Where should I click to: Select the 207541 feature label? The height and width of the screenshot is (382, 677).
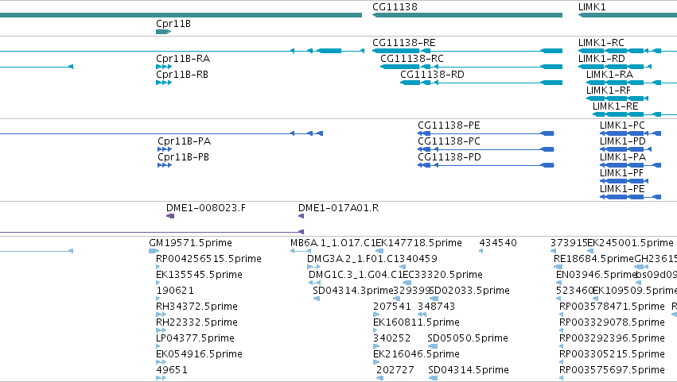[392, 307]
